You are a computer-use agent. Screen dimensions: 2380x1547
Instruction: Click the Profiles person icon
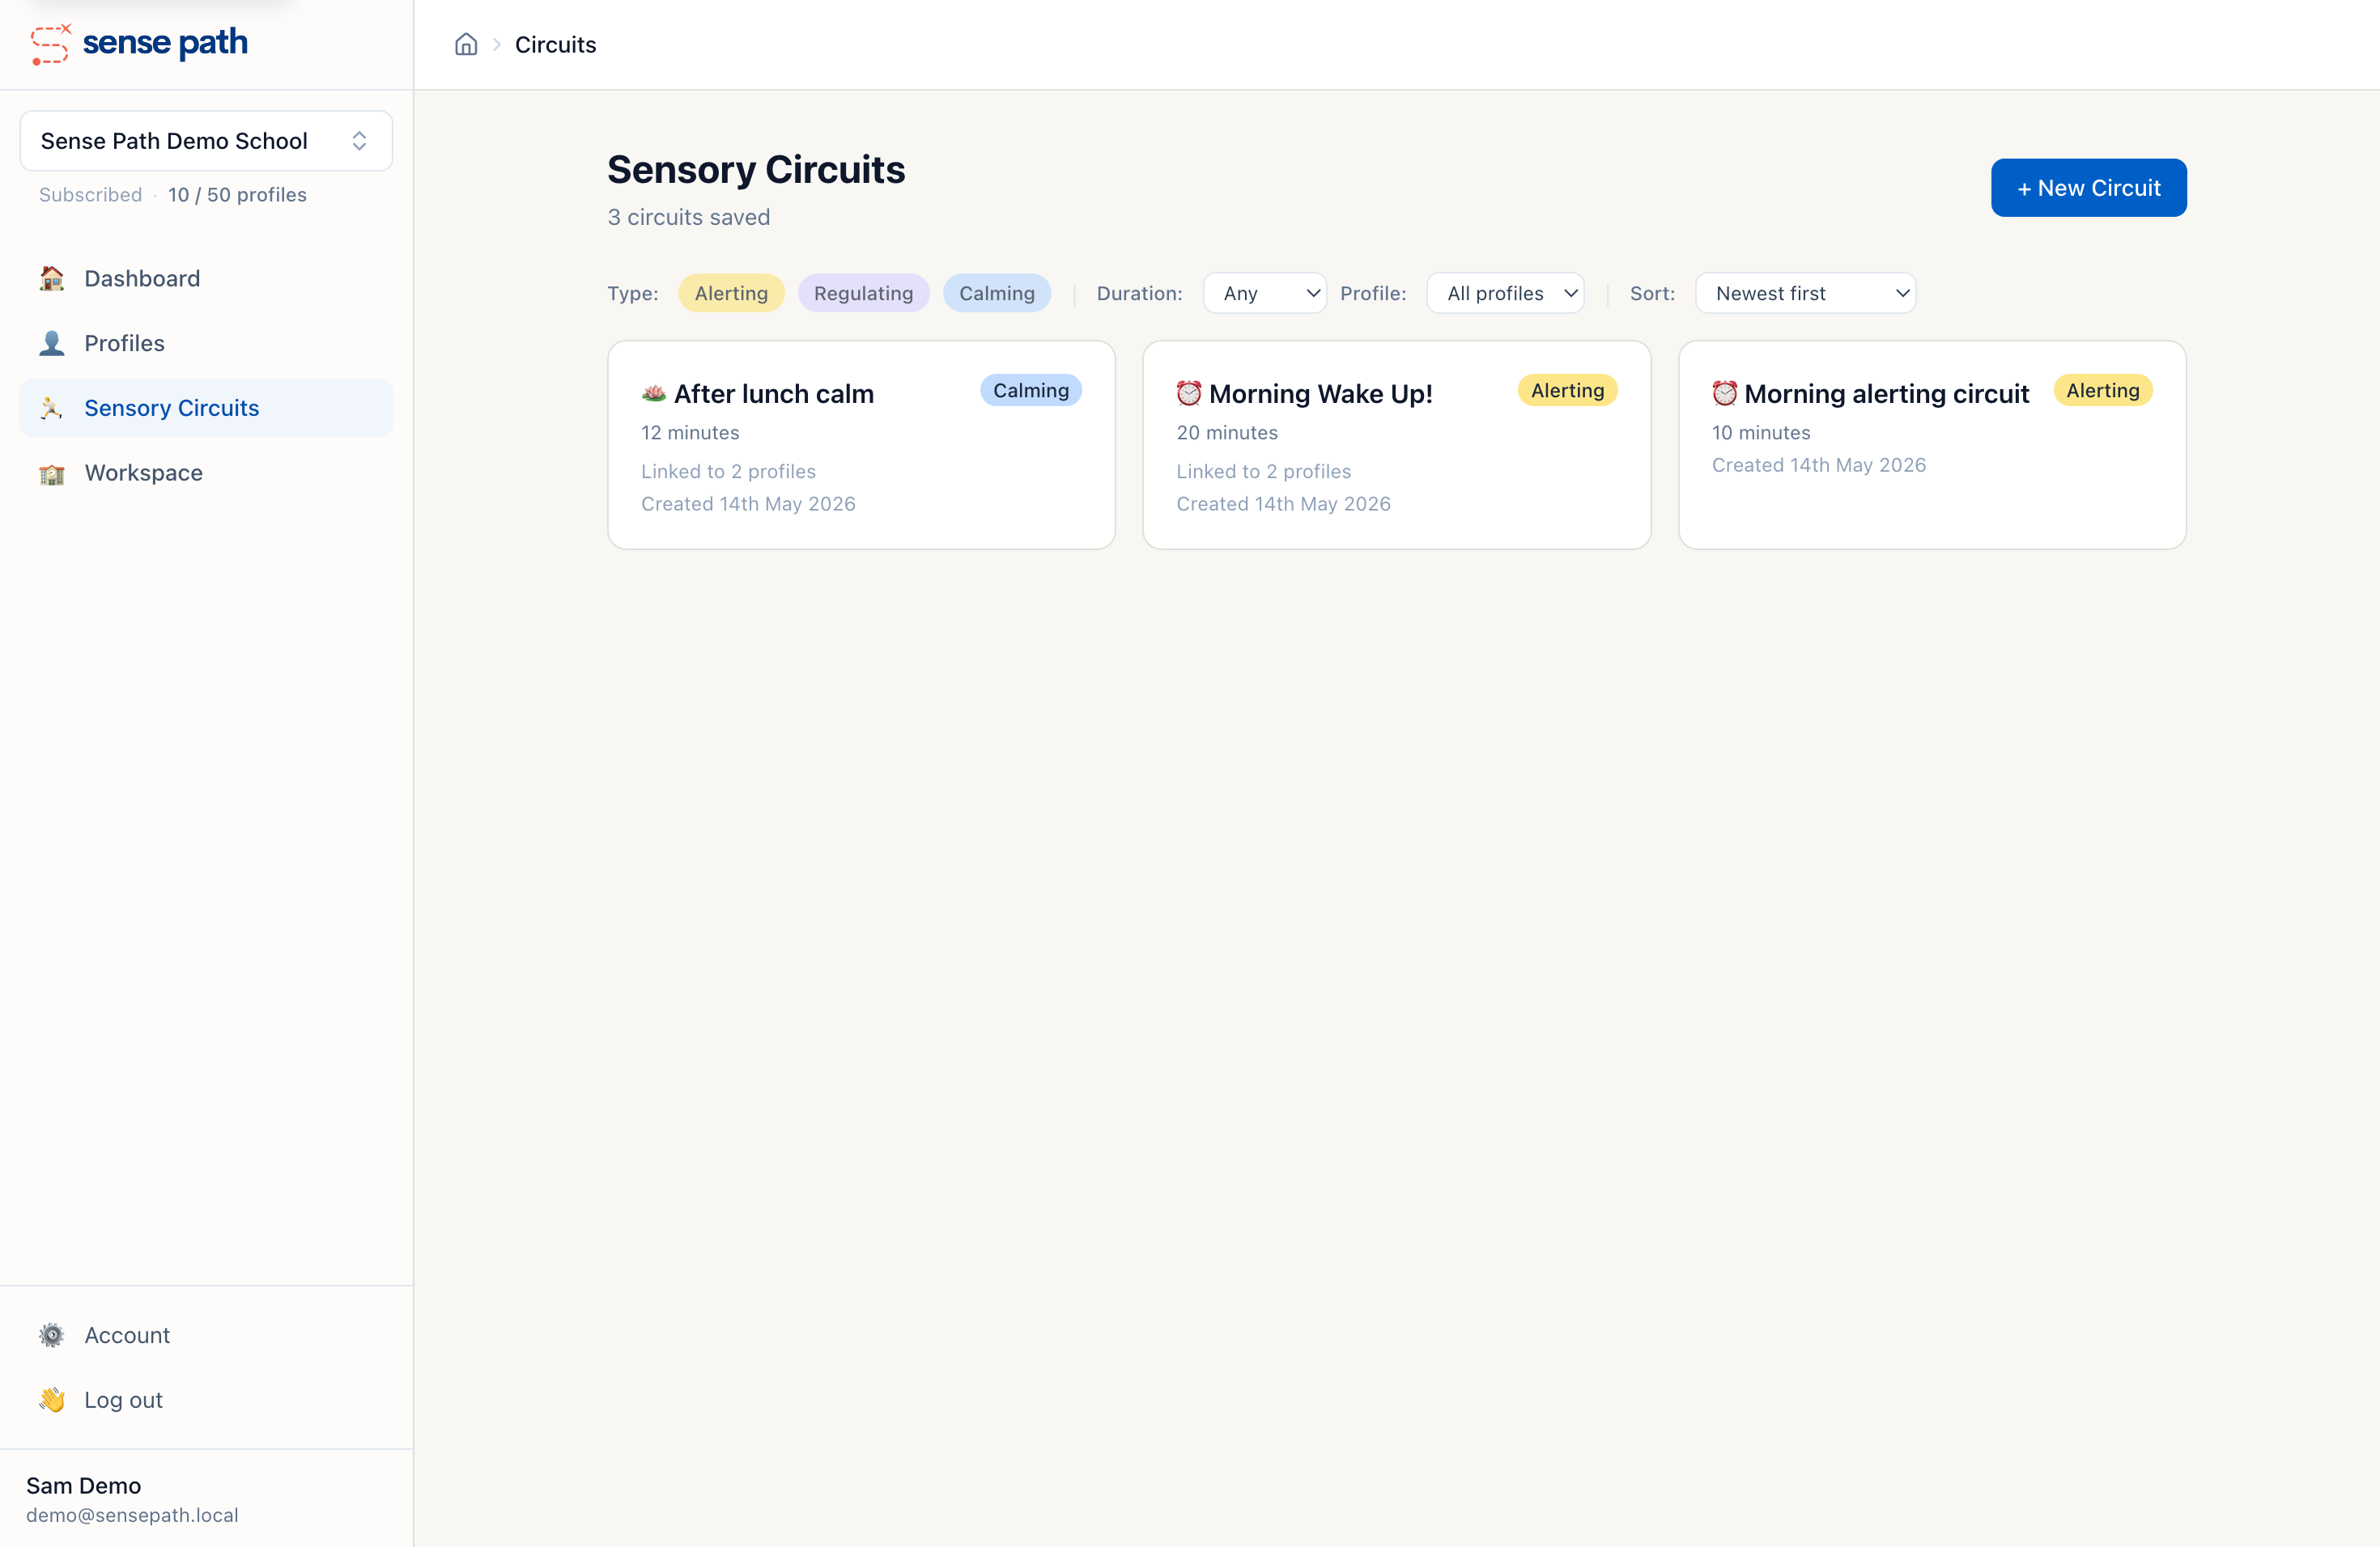(52, 344)
